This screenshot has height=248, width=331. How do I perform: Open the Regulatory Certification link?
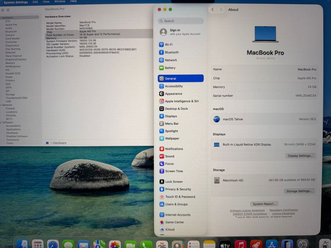click(x=284, y=210)
